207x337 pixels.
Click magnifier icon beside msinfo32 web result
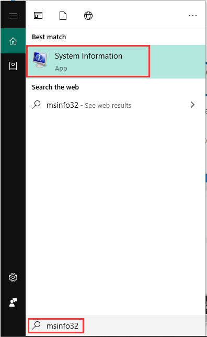(x=36, y=105)
